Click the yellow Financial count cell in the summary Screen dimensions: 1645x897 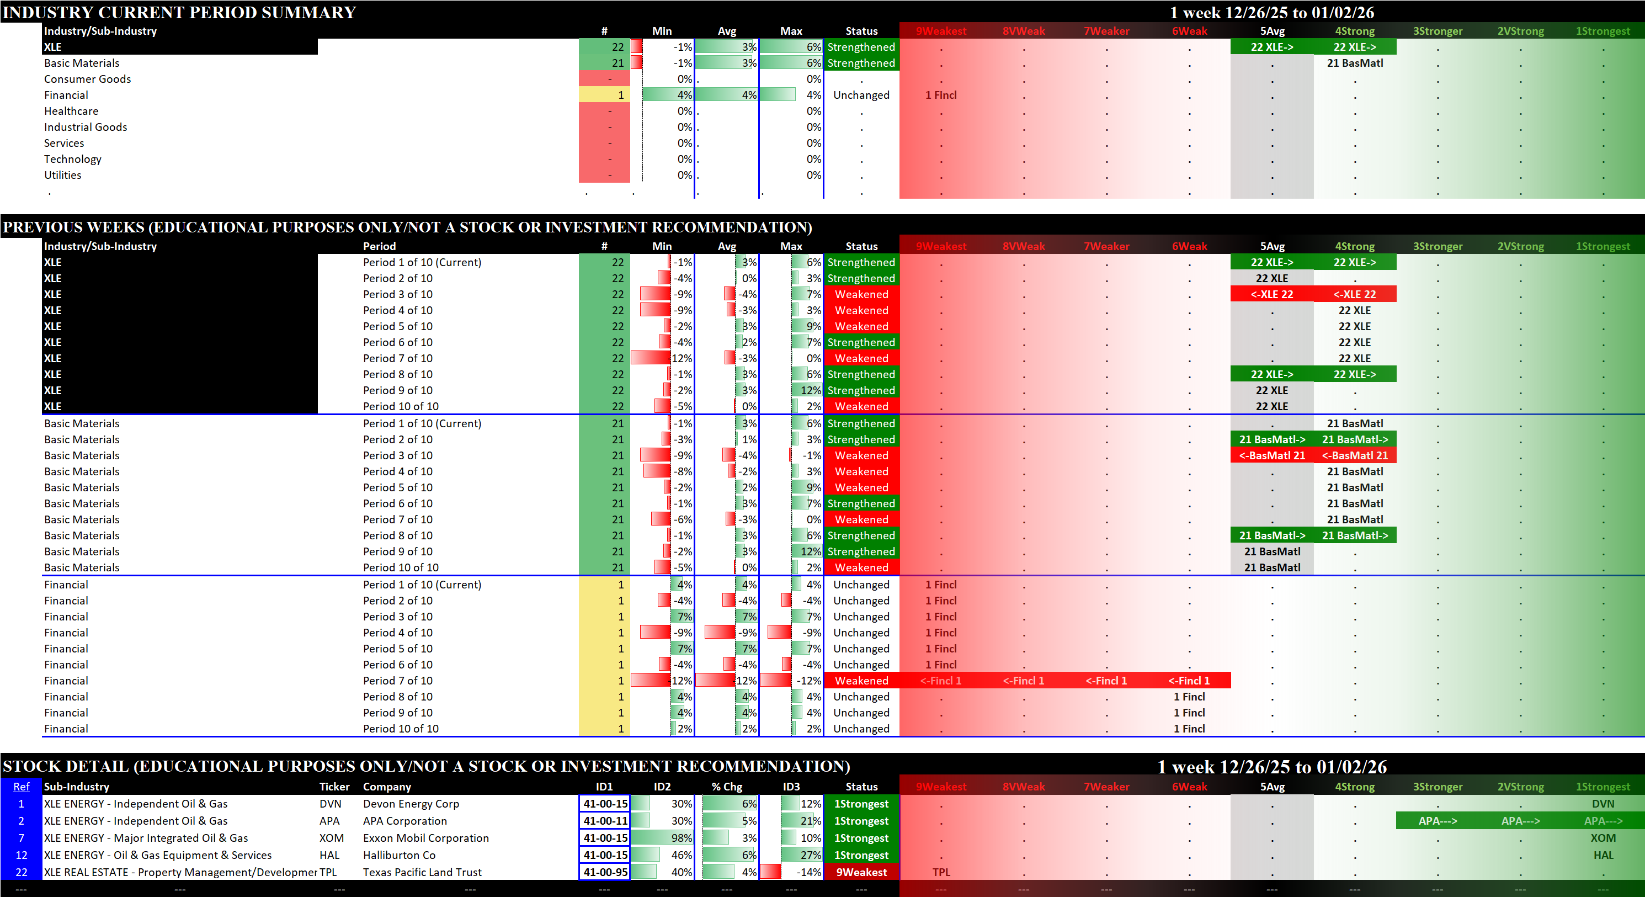pyautogui.click(x=604, y=95)
